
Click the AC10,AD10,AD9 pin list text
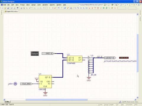pyautogui.click(x=120, y=61)
